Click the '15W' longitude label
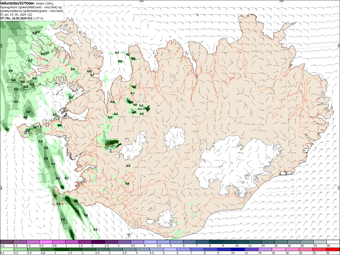The image size is (340, 255). [281, 1]
